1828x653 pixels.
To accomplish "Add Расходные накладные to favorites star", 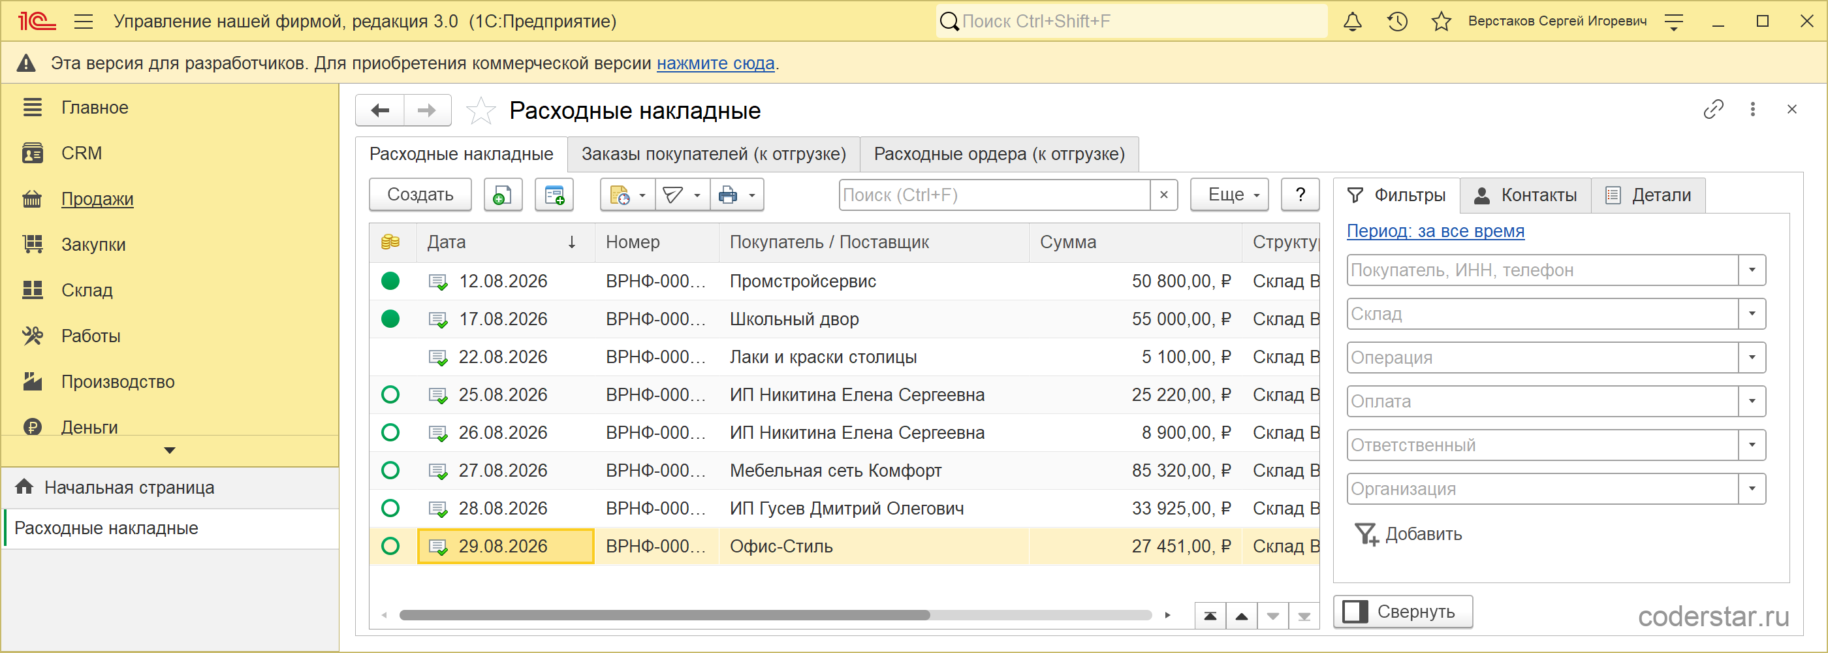I will 481,111.
